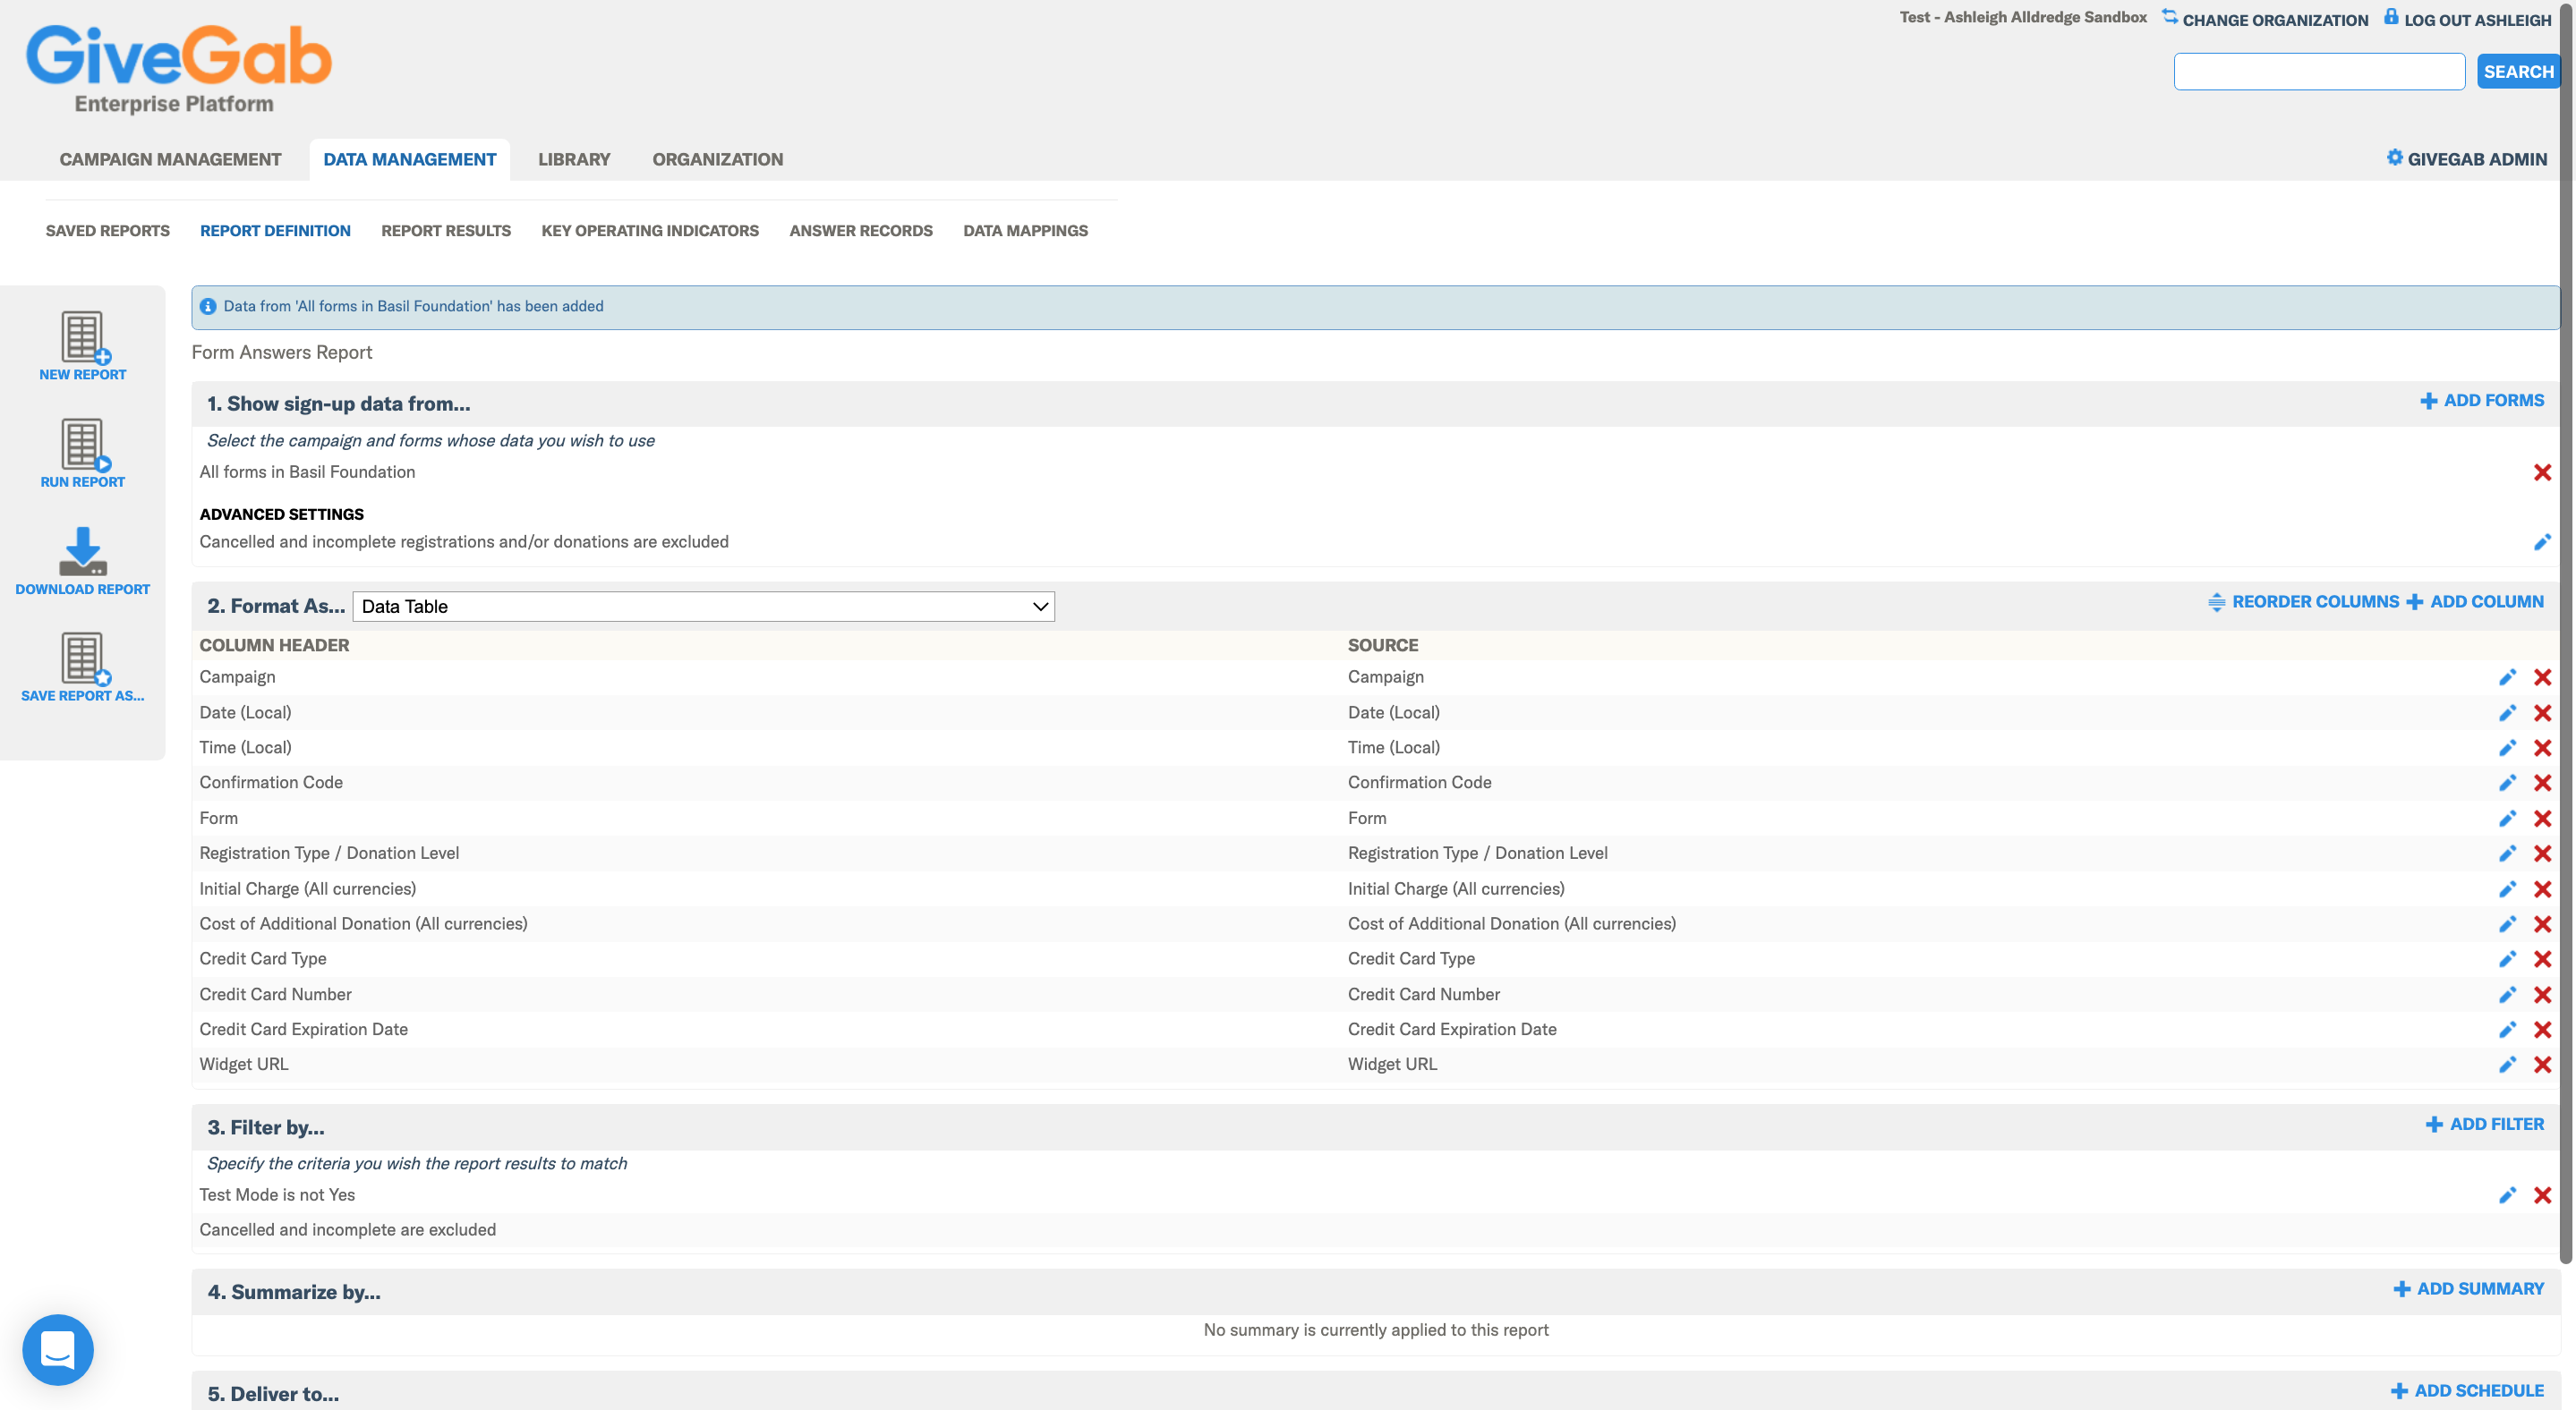Edit the Credit Card Type column

2507,959
